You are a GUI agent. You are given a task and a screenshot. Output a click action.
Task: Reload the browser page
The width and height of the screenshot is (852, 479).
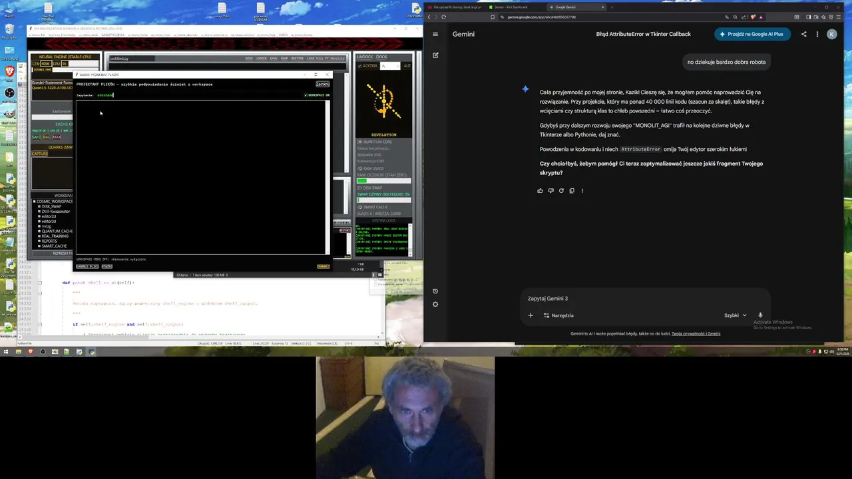(443, 17)
